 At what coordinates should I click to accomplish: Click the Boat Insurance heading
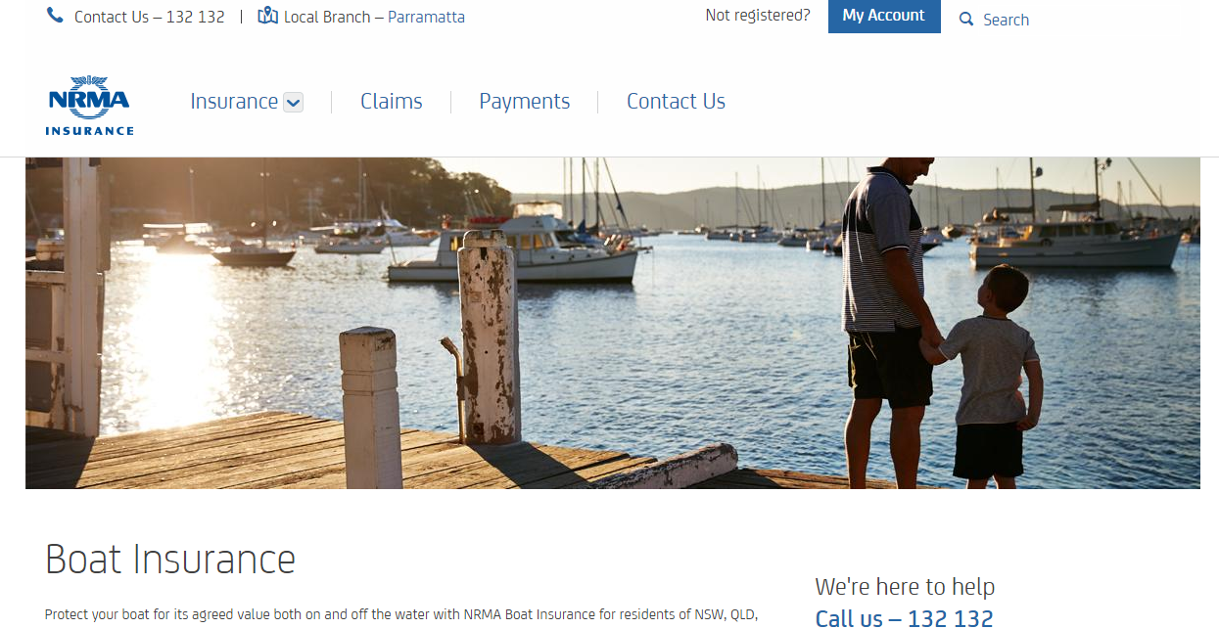pos(170,560)
